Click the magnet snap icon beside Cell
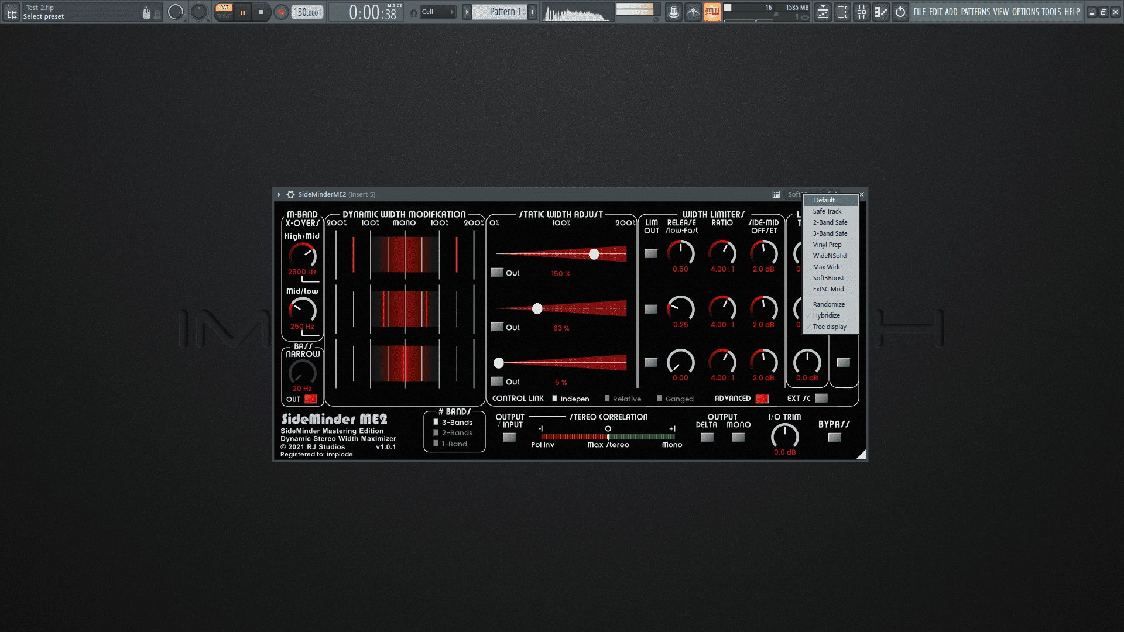 (x=414, y=12)
